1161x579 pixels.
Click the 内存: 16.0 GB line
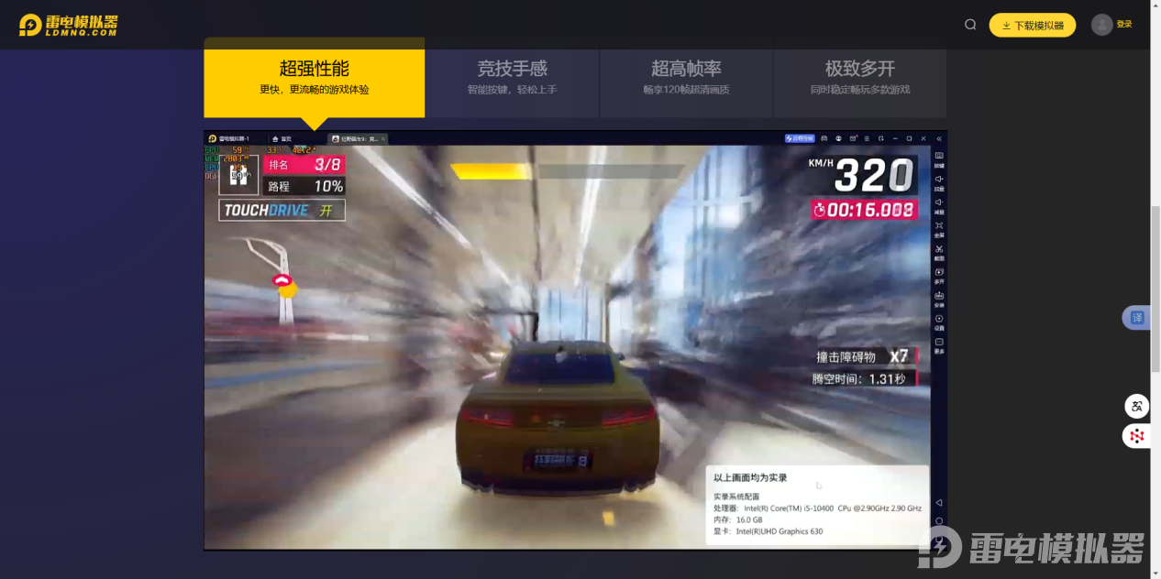pyautogui.click(x=738, y=519)
